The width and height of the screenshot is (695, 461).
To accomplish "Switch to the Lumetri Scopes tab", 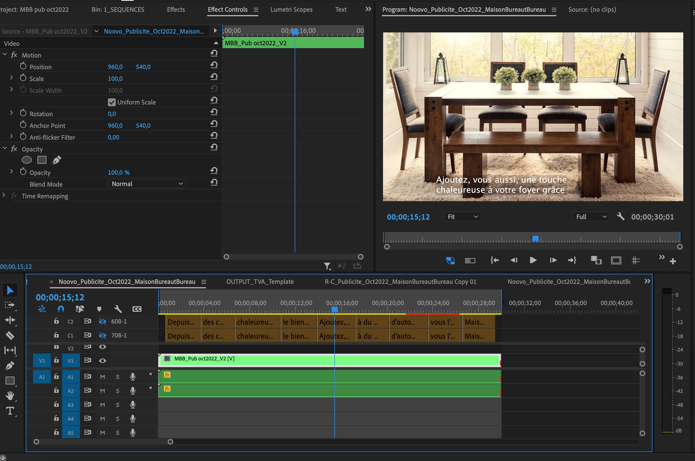I will (x=291, y=9).
